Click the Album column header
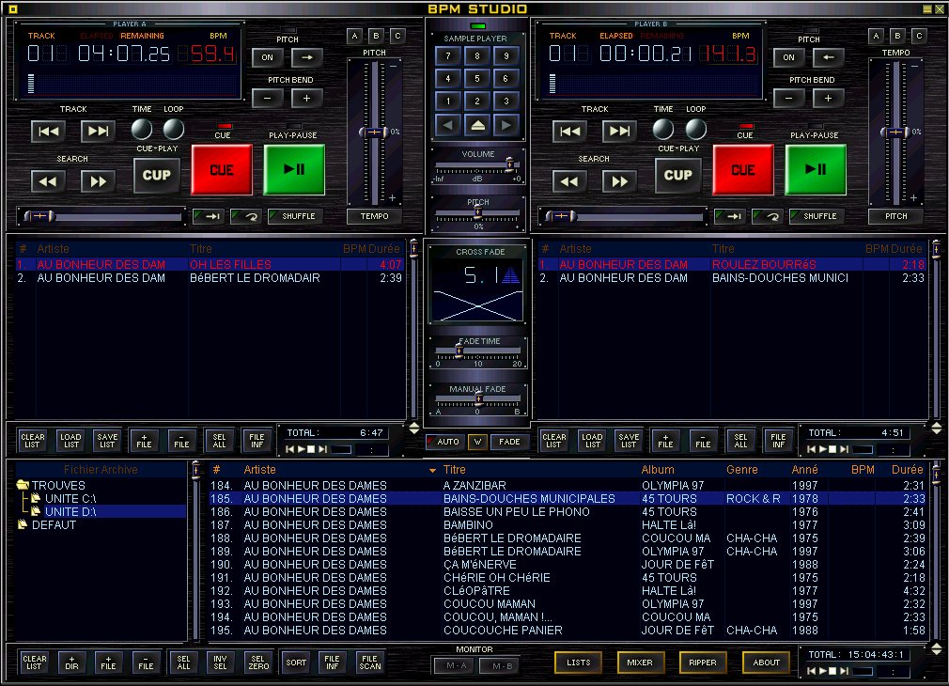949x686 pixels. point(658,470)
